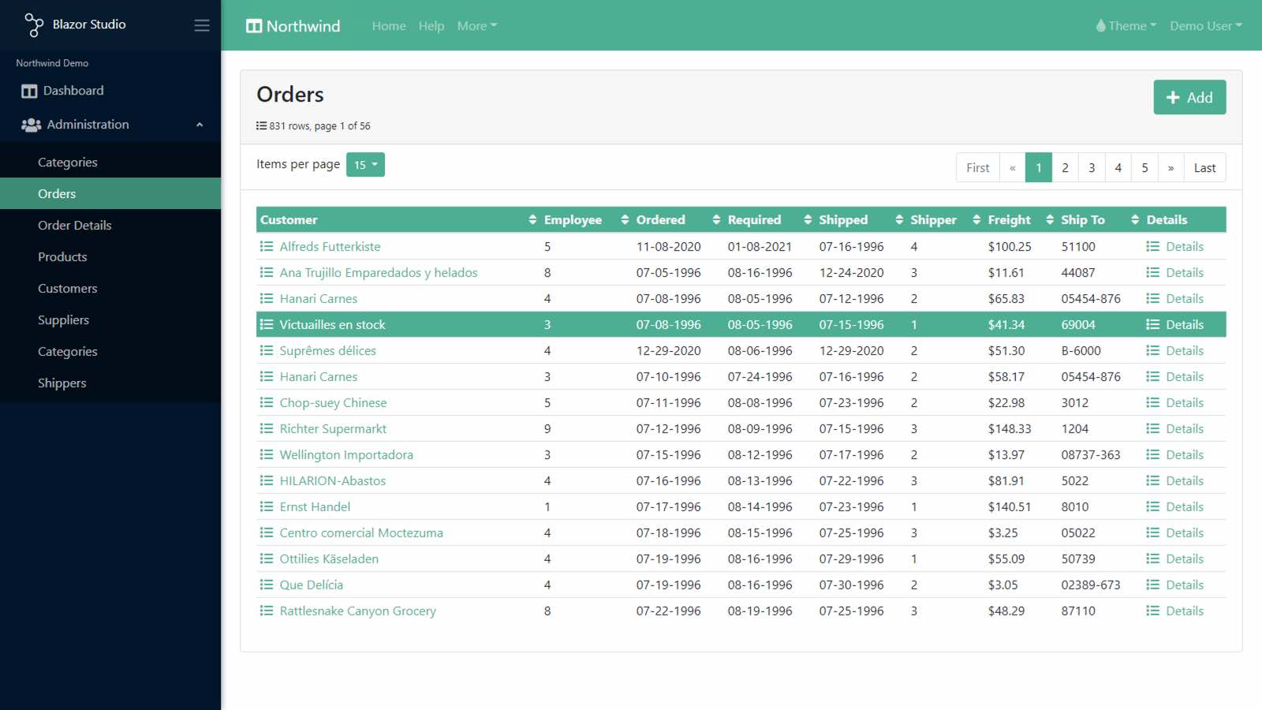Open the Theme dropdown menu

(1126, 26)
